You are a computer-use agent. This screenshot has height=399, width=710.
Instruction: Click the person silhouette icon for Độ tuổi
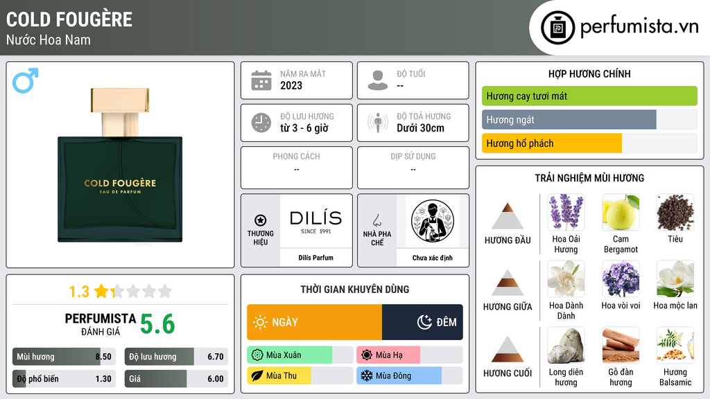click(378, 80)
